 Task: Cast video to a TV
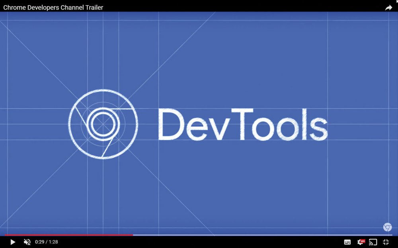click(x=373, y=242)
